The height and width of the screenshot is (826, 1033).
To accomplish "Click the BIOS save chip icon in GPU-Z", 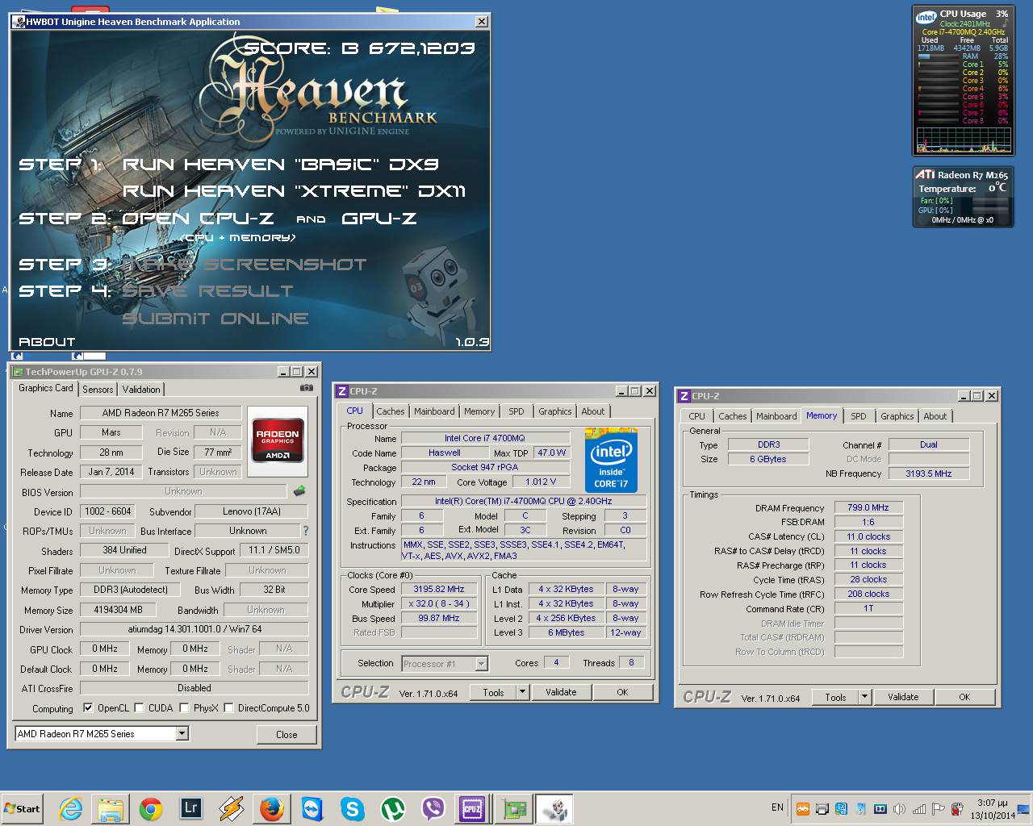I will (299, 490).
